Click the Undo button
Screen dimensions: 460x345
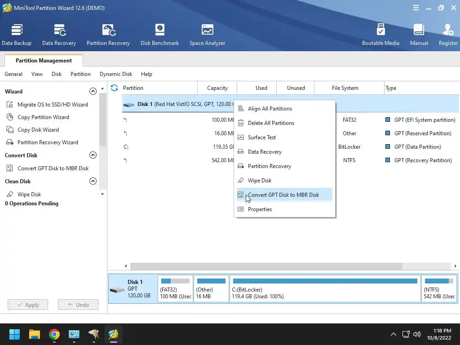click(78, 305)
